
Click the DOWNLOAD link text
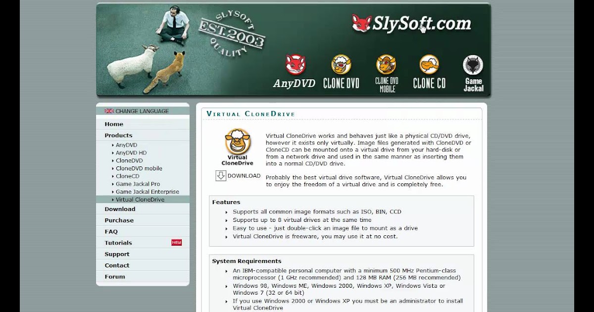pyautogui.click(x=244, y=176)
